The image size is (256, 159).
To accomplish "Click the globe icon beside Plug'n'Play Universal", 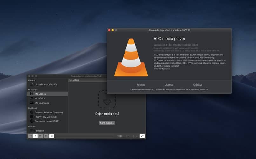I will click(x=32, y=117).
